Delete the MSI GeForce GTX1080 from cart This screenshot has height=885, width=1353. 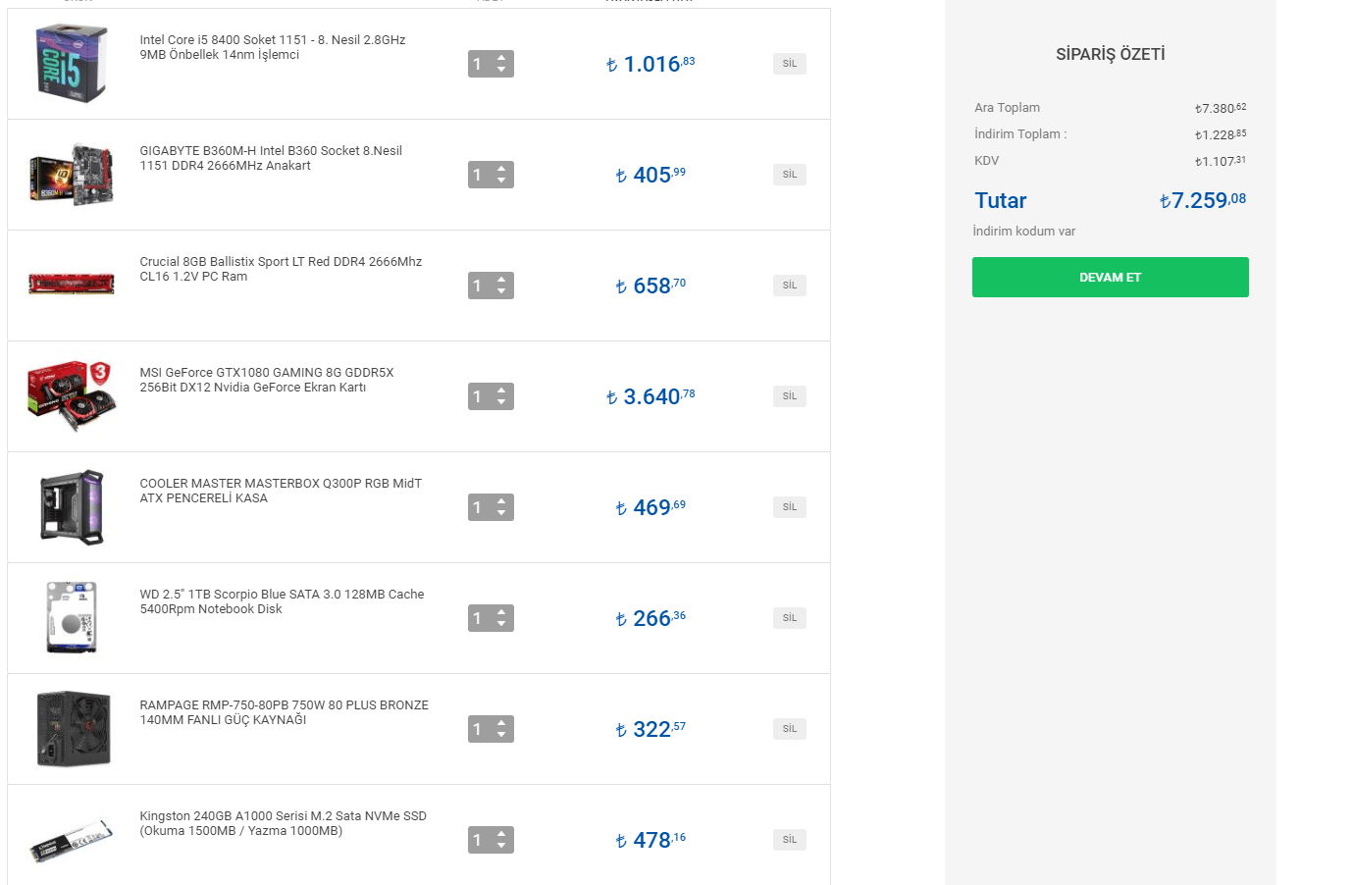tap(789, 396)
